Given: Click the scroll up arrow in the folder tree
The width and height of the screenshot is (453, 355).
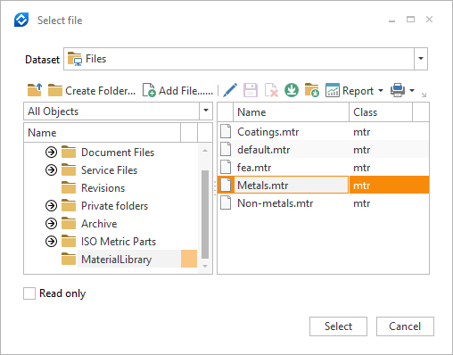Looking at the screenshot, I should tap(205, 151).
